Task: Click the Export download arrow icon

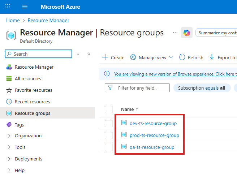Action: tap(212, 57)
